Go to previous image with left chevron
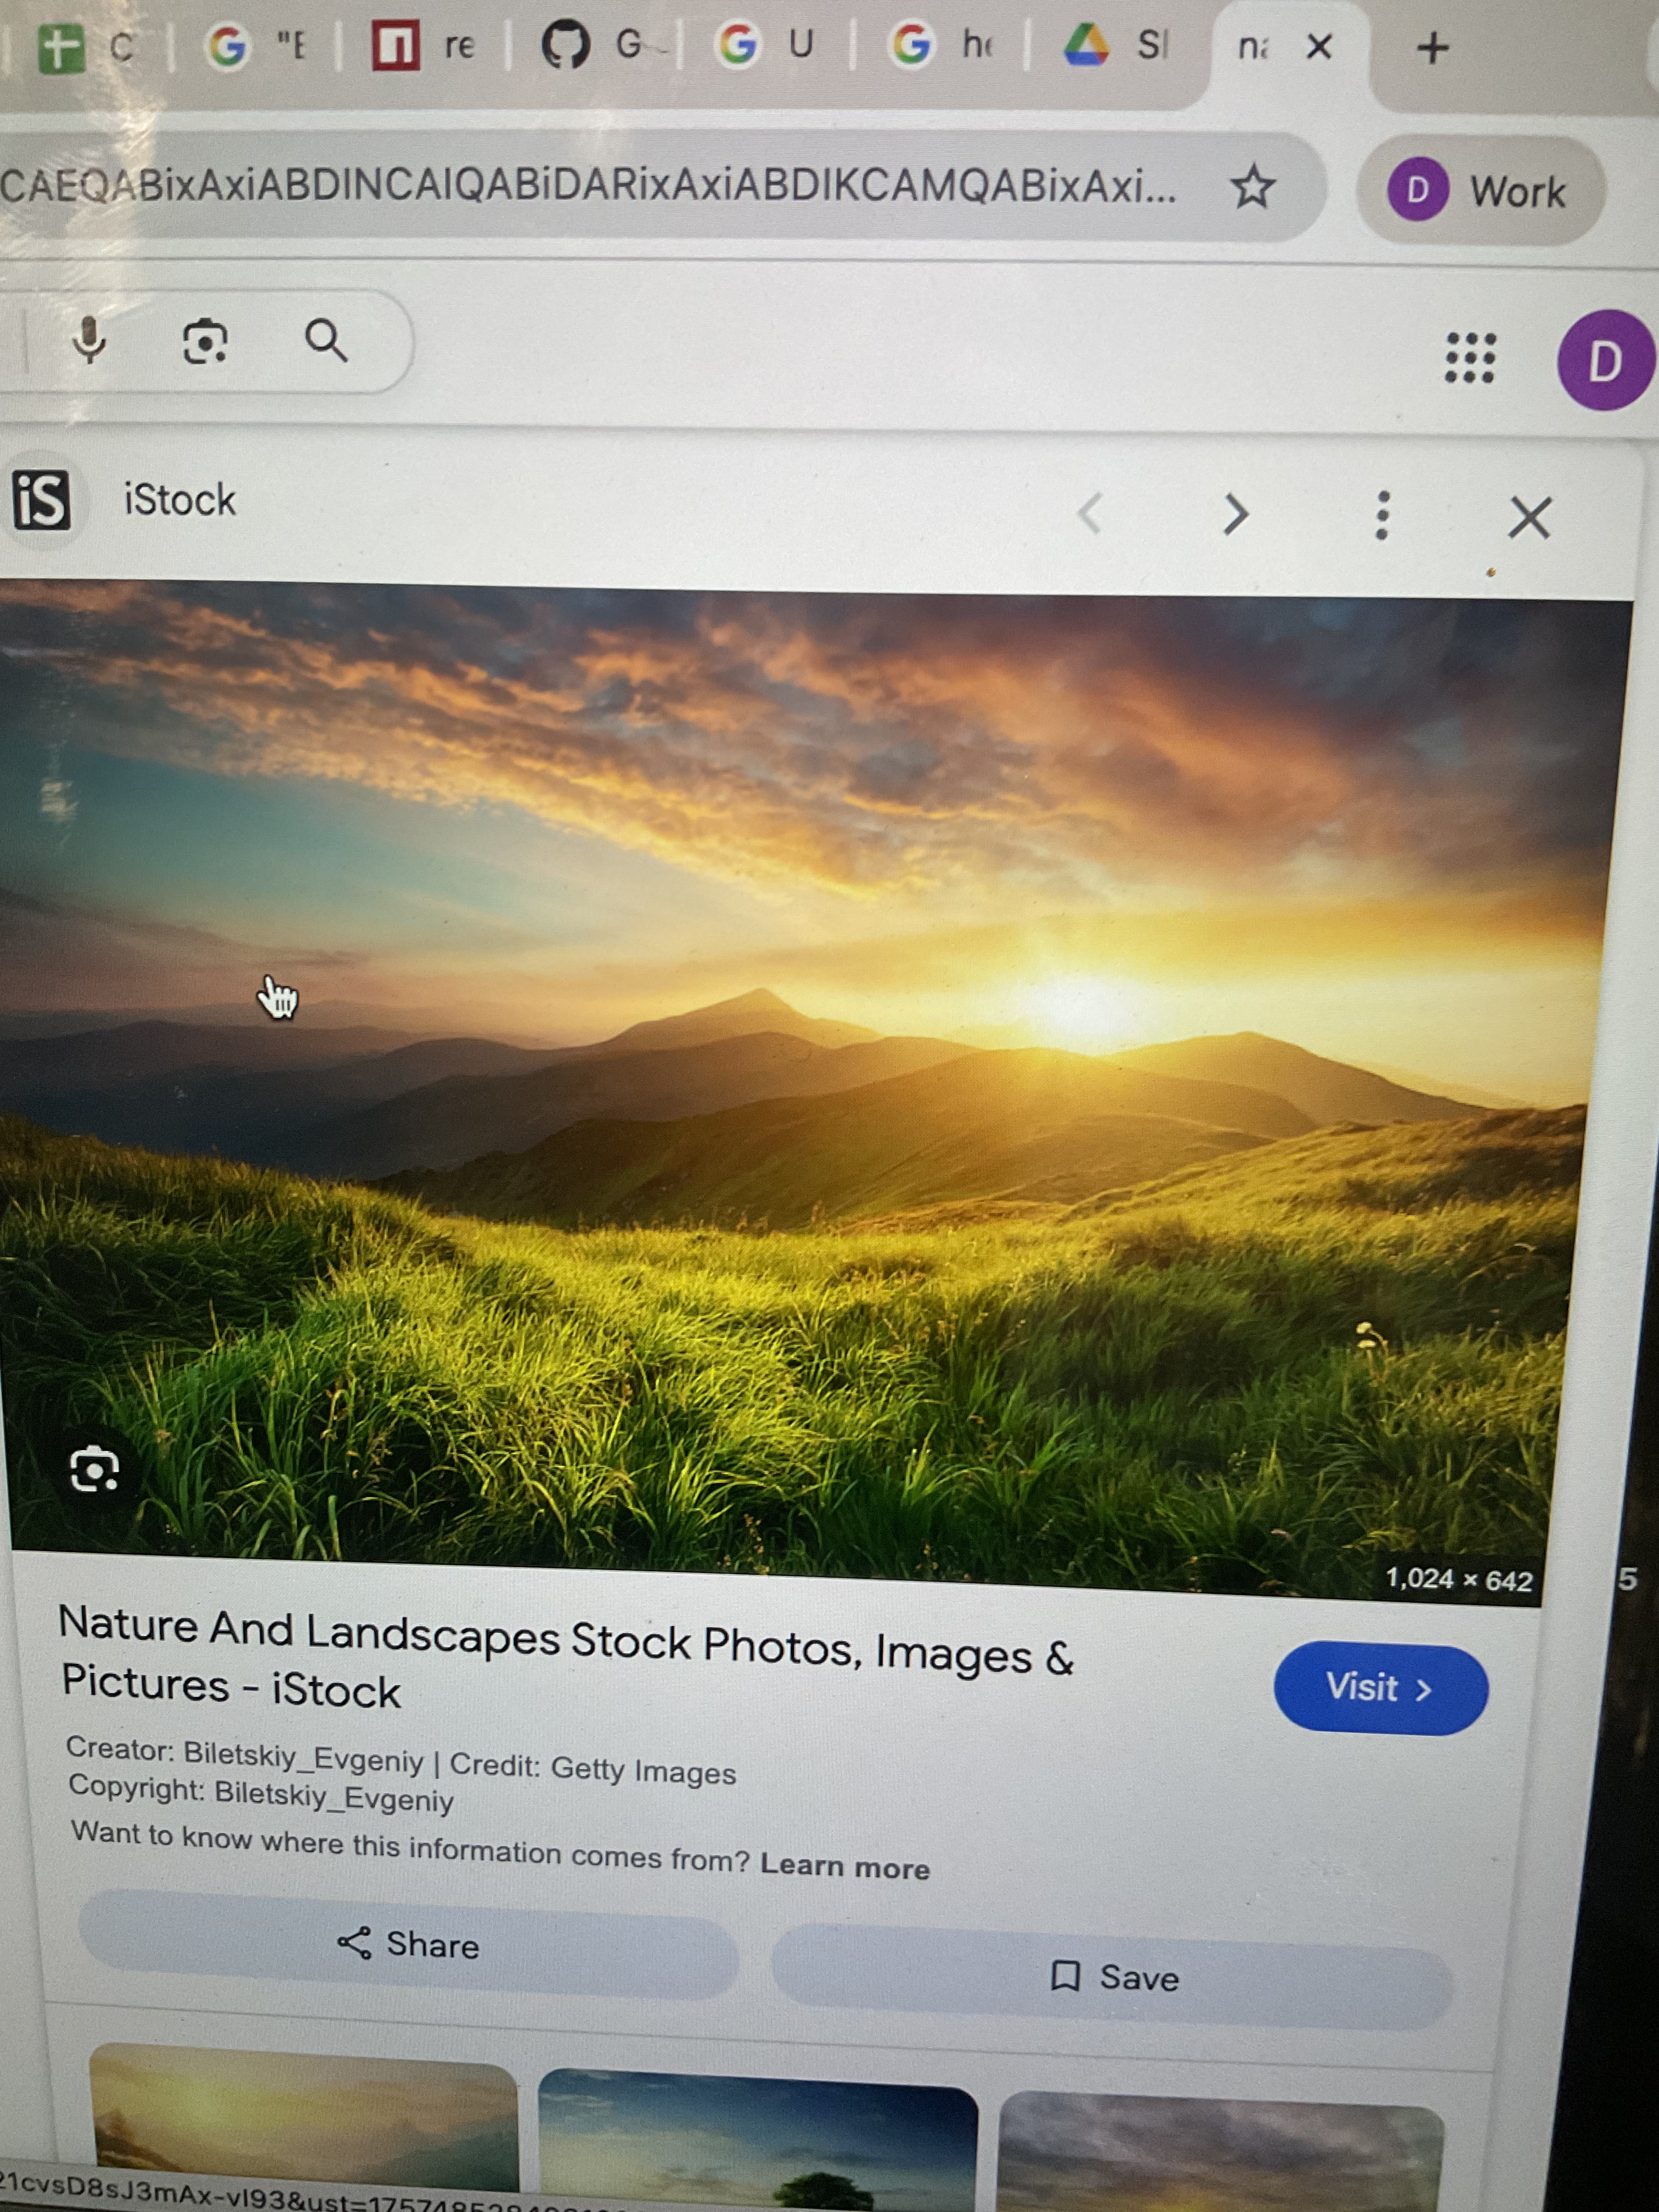 [x=1091, y=514]
